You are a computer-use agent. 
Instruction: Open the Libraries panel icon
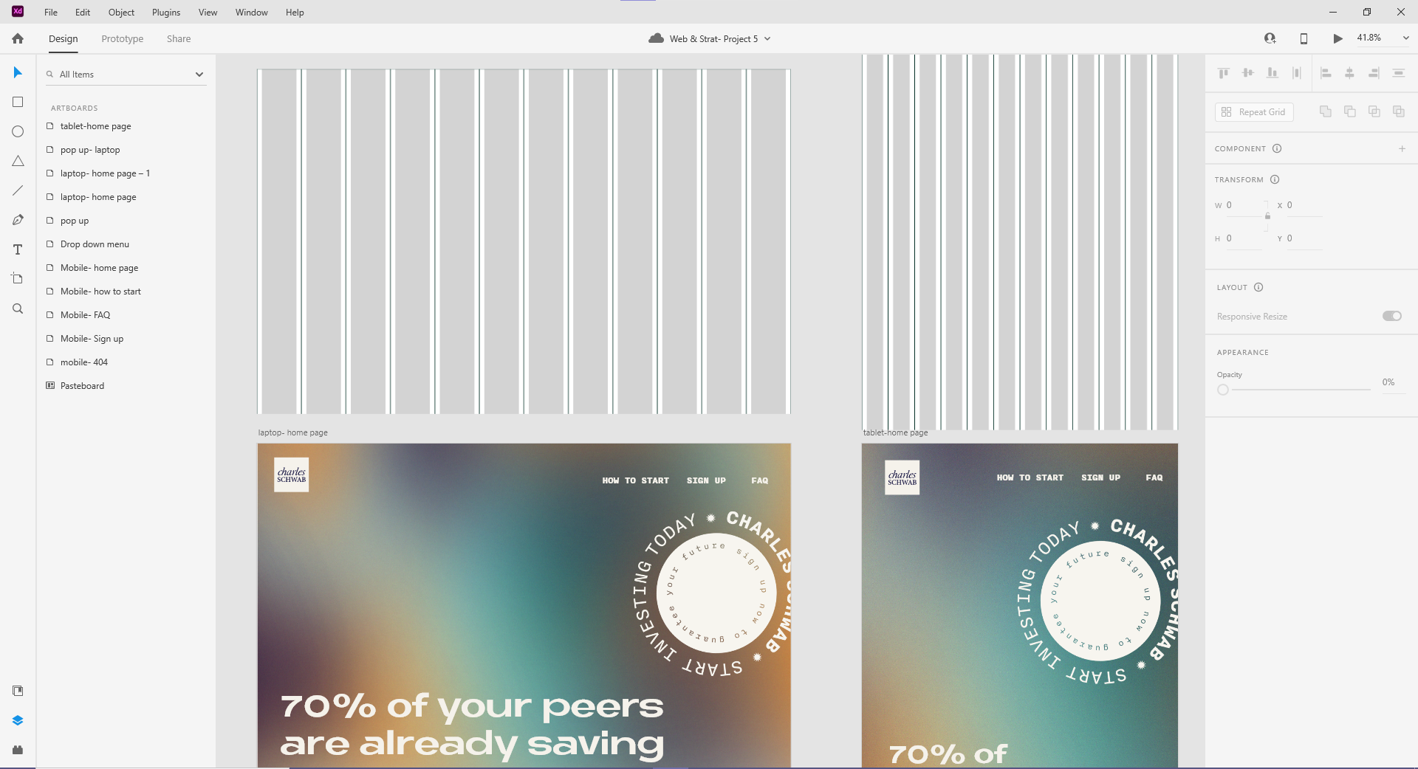coord(18,691)
